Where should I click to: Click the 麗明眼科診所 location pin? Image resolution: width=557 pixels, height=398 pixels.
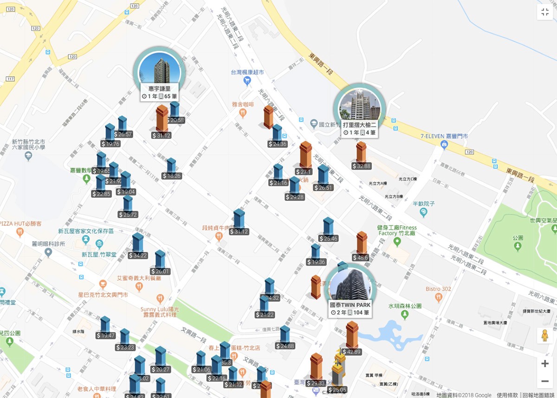(48, 253)
